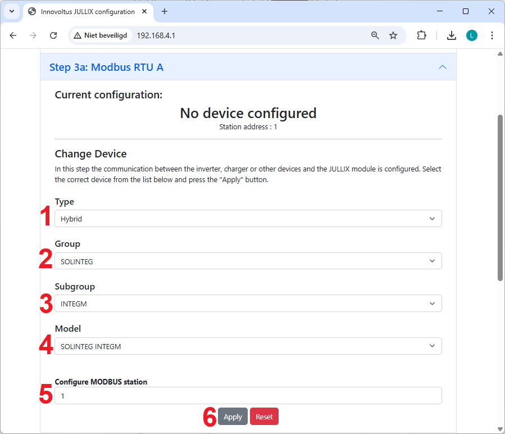
Task: Open the downloads icon in the toolbar
Action: 451,35
